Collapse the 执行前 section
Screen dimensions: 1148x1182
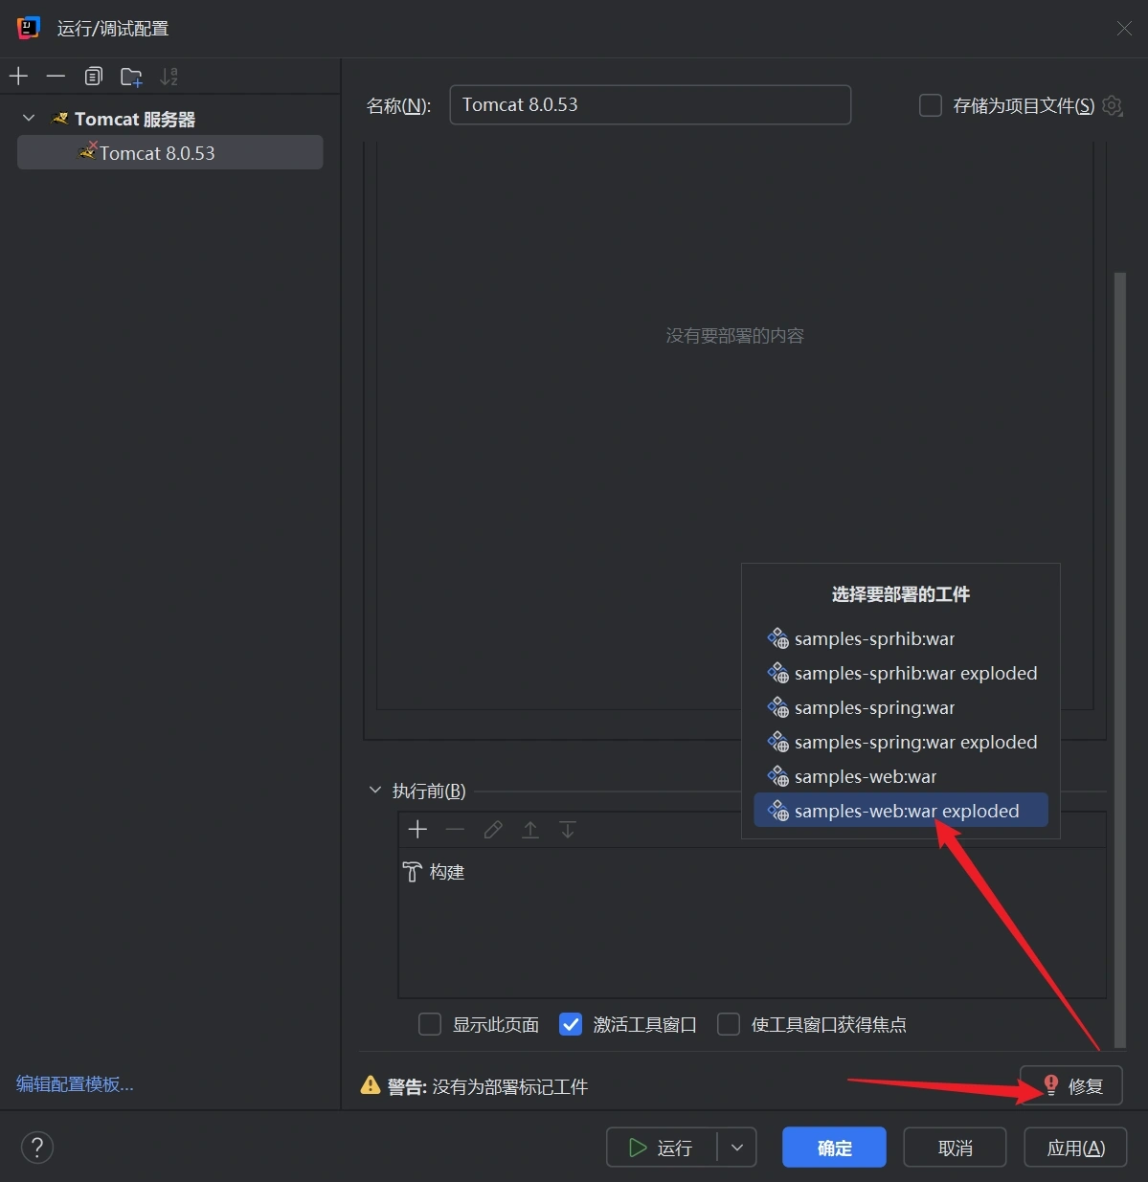[x=375, y=791]
